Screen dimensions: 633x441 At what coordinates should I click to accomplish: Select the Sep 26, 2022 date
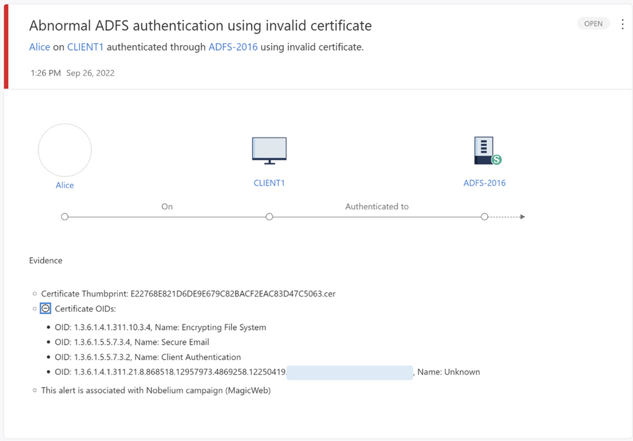(91, 73)
